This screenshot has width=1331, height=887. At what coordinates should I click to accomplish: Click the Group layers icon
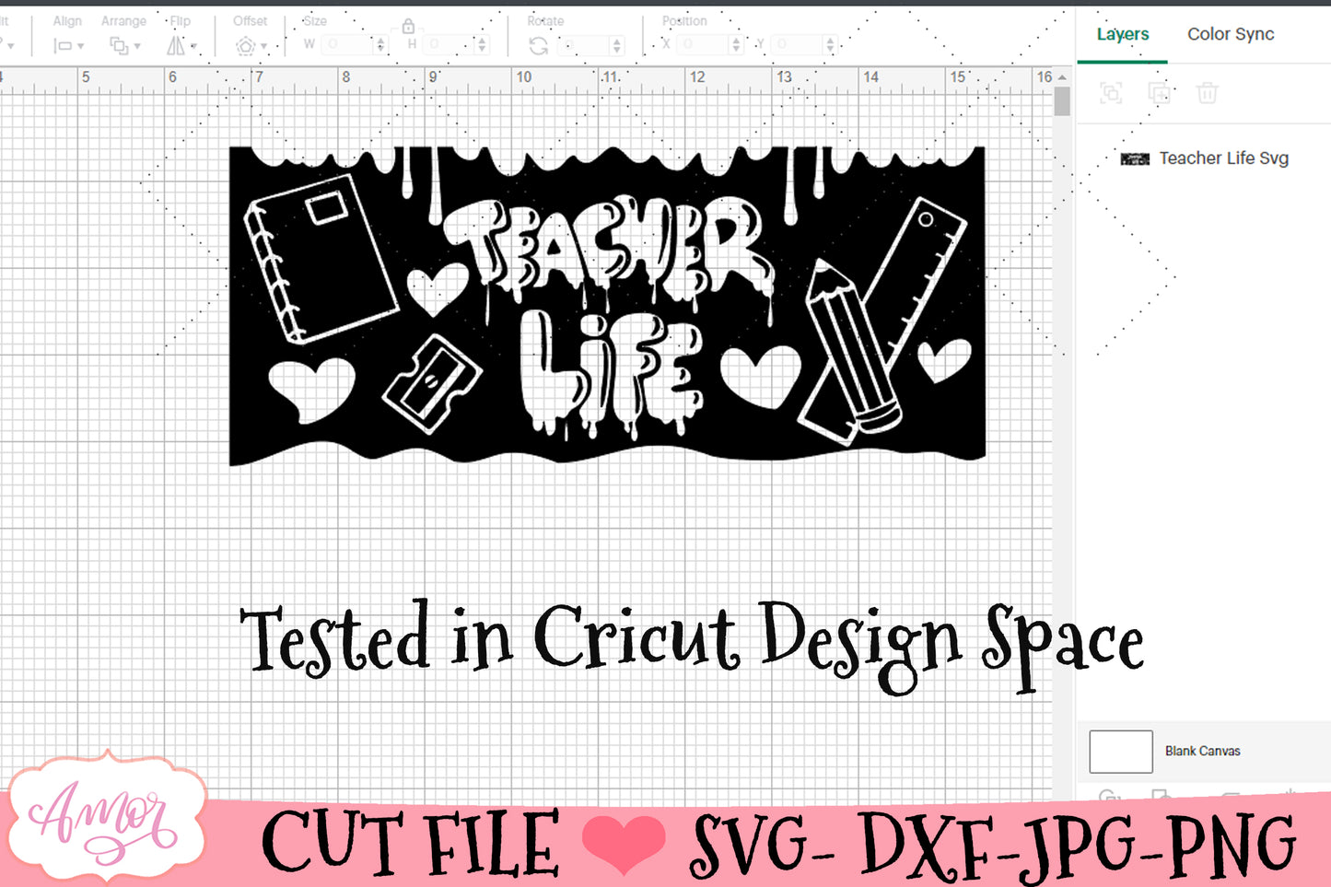1111,92
